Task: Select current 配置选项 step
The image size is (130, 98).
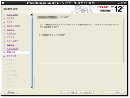Action: coord(11,52)
